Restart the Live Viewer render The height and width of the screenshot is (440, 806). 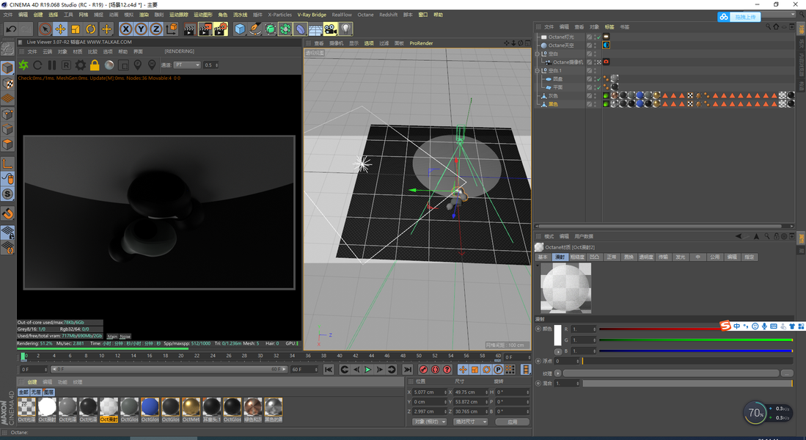tap(37, 65)
